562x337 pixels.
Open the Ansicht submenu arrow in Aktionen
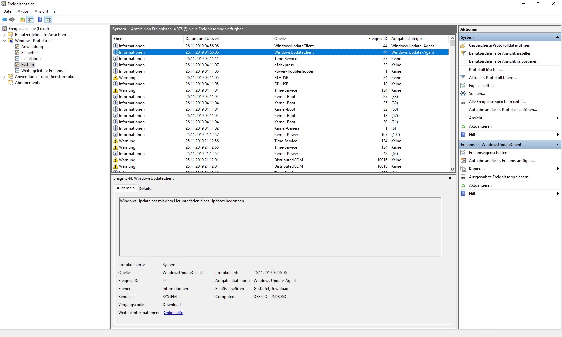coord(558,118)
